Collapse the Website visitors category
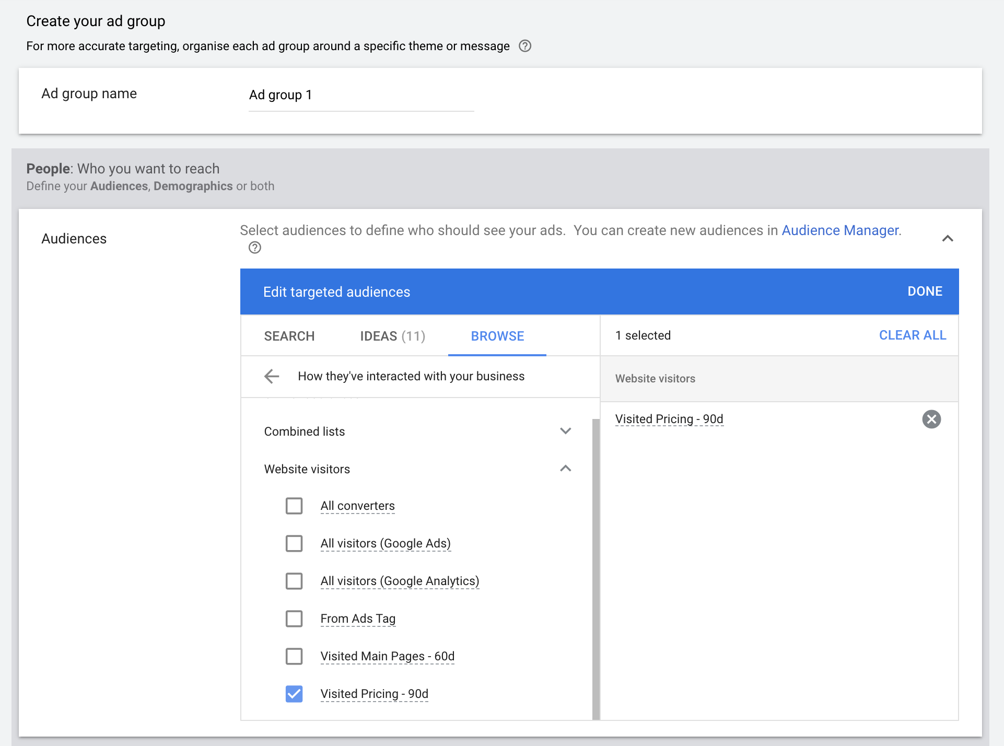 565,469
